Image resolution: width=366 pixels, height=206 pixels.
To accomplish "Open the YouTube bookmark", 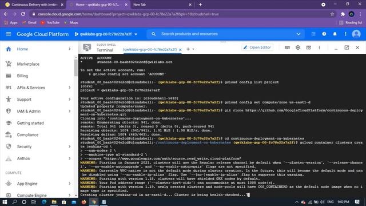I will 50,23.
